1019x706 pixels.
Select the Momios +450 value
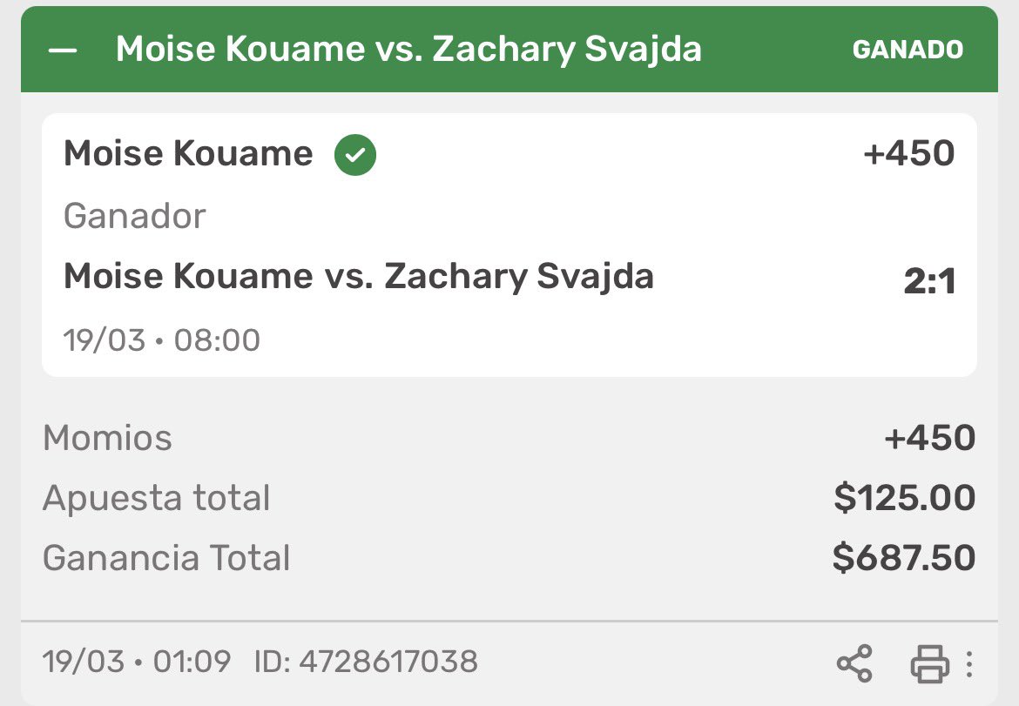click(929, 438)
